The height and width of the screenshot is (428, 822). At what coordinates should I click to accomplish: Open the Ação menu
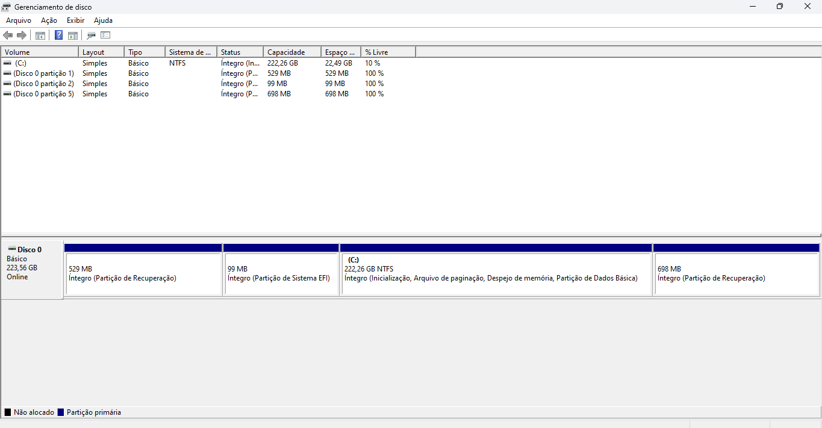click(x=49, y=20)
